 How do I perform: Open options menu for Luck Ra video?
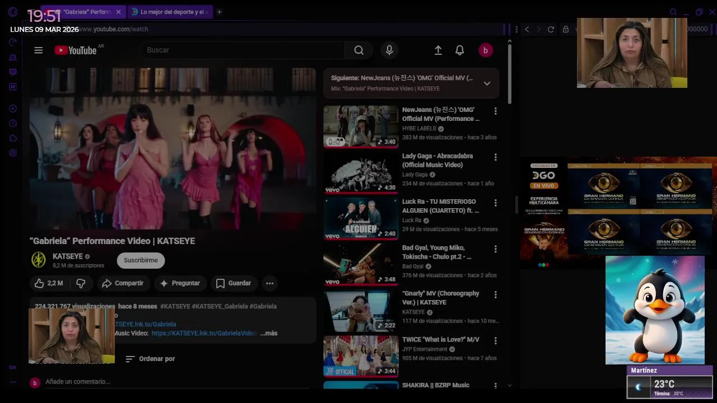tap(495, 203)
